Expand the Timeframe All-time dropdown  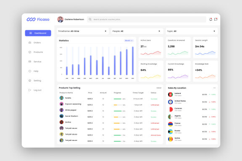pos(83,31)
